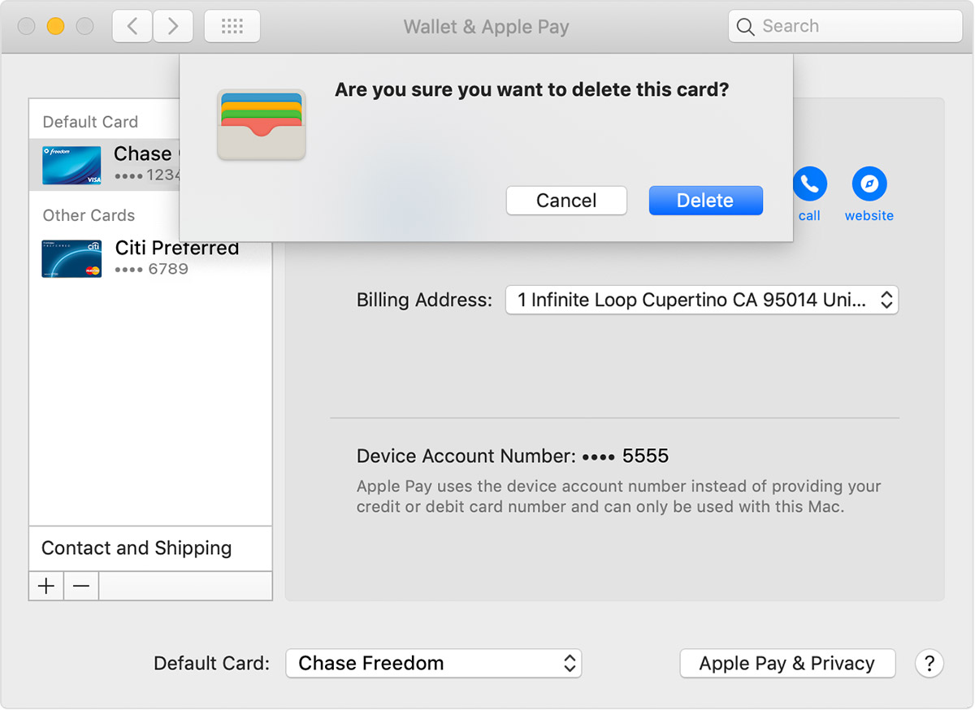975x710 pixels.
Task: Open Contact and Shipping settings
Action: (150, 548)
